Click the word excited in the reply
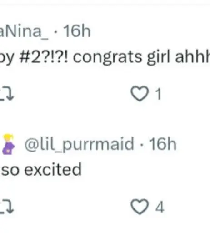The width and height of the screenshot is (210, 233). click(x=53, y=169)
